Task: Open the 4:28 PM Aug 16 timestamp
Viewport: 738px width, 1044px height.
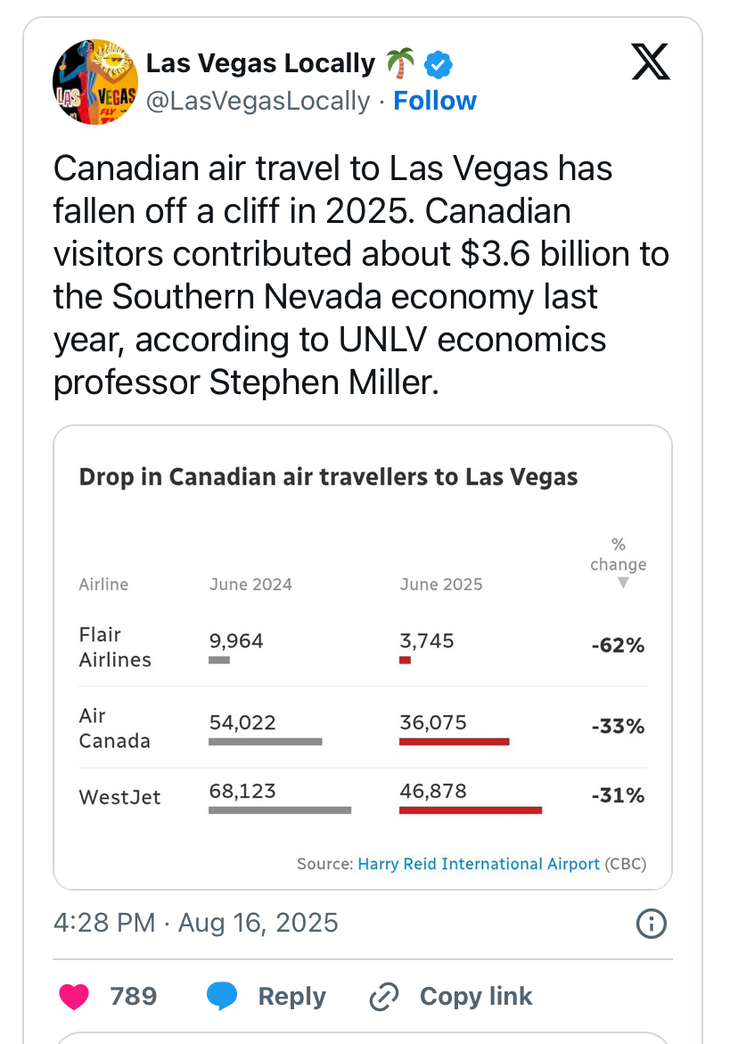Action: point(196,923)
